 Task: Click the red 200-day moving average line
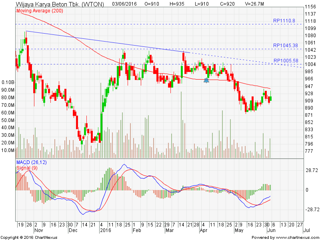pos(143,70)
